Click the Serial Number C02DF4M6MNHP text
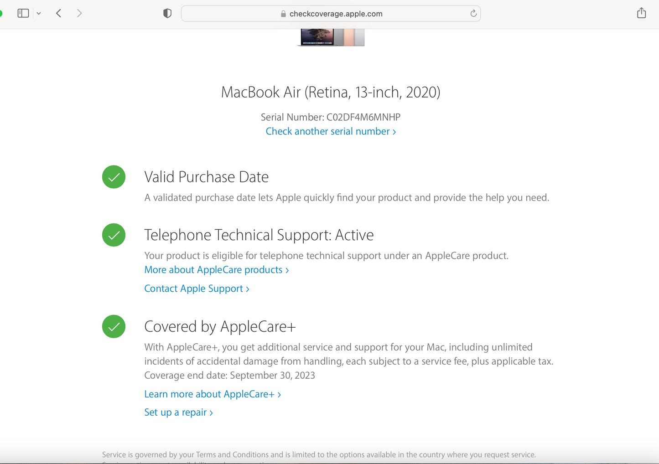This screenshot has width=659, height=464. click(331, 117)
